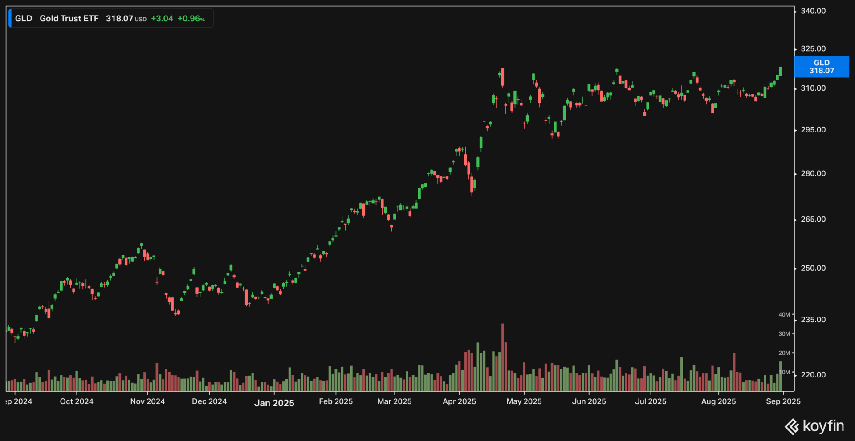The image size is (855, 441).
Task: Click the +0.96% percent change value
Action: (191, 19)
